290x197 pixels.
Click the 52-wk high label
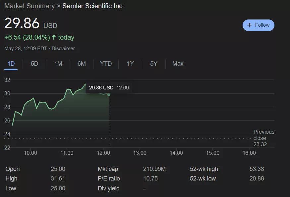click(204, 169)
